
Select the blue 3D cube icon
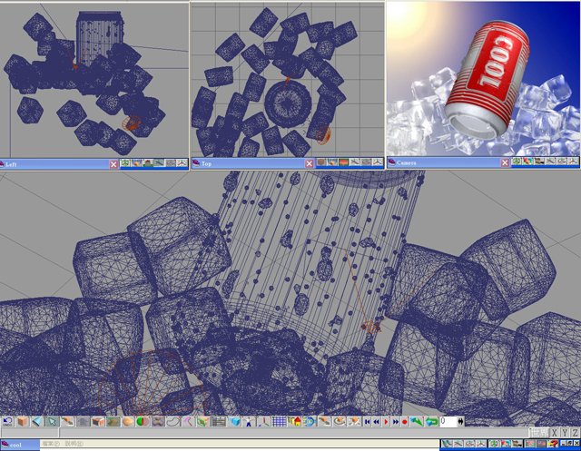tap(234, 422)
